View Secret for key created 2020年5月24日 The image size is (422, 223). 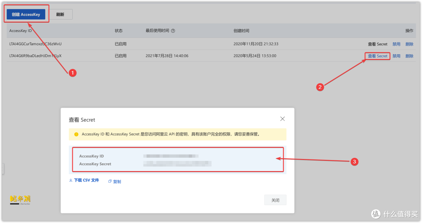pyautogui.click(x=377, y=56)
